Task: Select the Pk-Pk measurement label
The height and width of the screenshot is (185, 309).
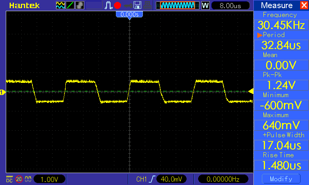Action: coord(272,75)
